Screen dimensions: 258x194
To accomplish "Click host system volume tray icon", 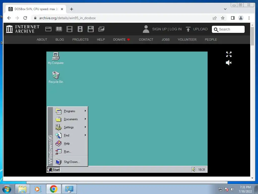I will pyautogui.click(x=233, y=189).
